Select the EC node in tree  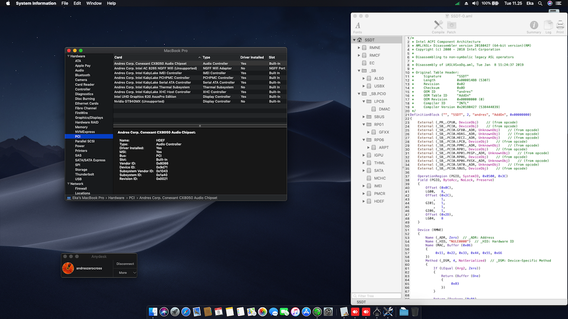point(372,63)
